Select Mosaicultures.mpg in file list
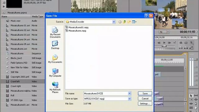This screenshot has width=199, height=112. pos(76,31)
